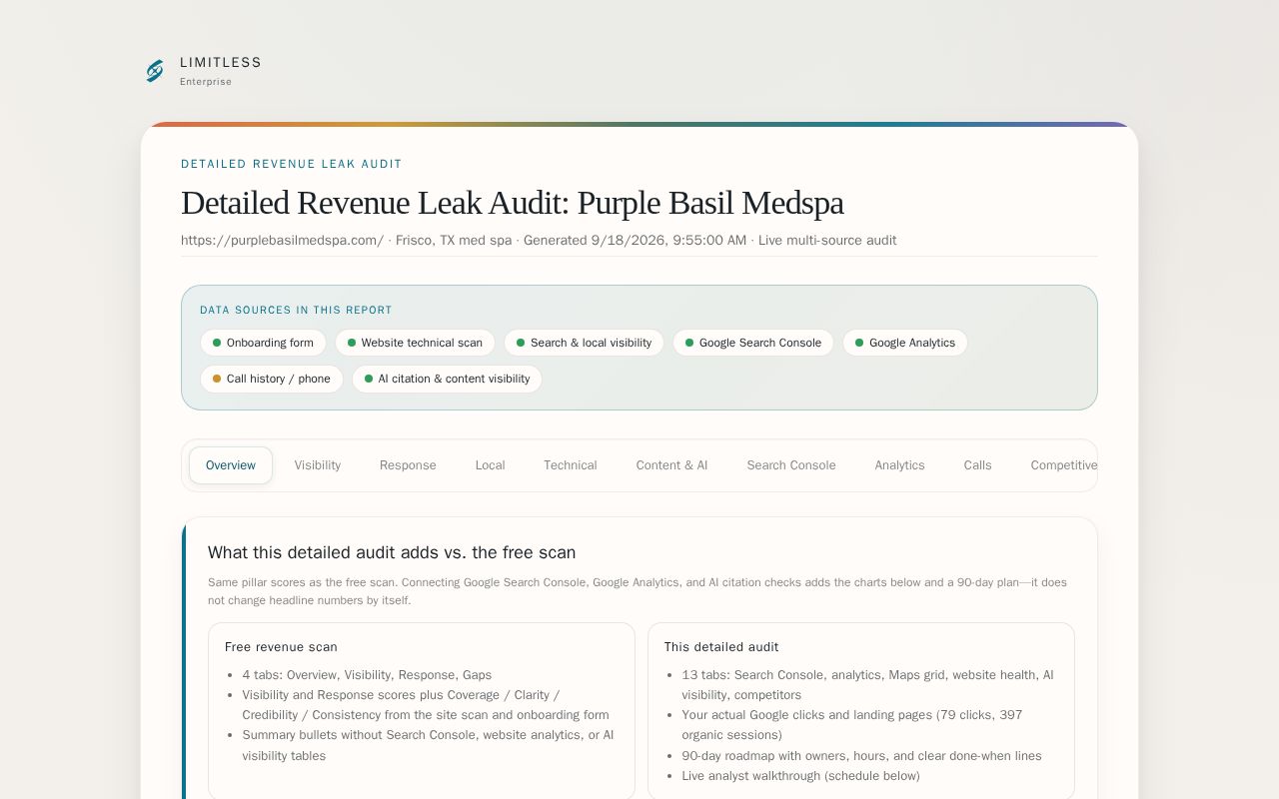Open the Content & AI tab
The width and height of the screenshot is (1279, 799).
click(671, 465)
